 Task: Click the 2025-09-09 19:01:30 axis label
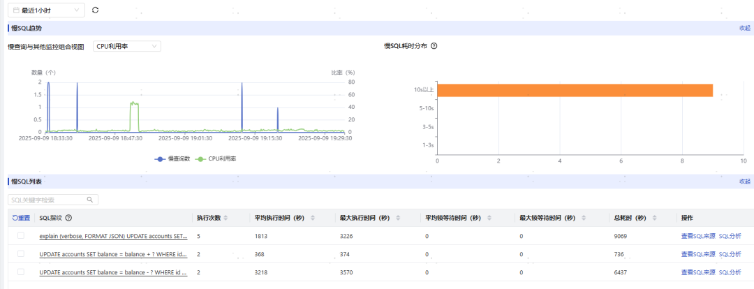[x=186, y=138]
